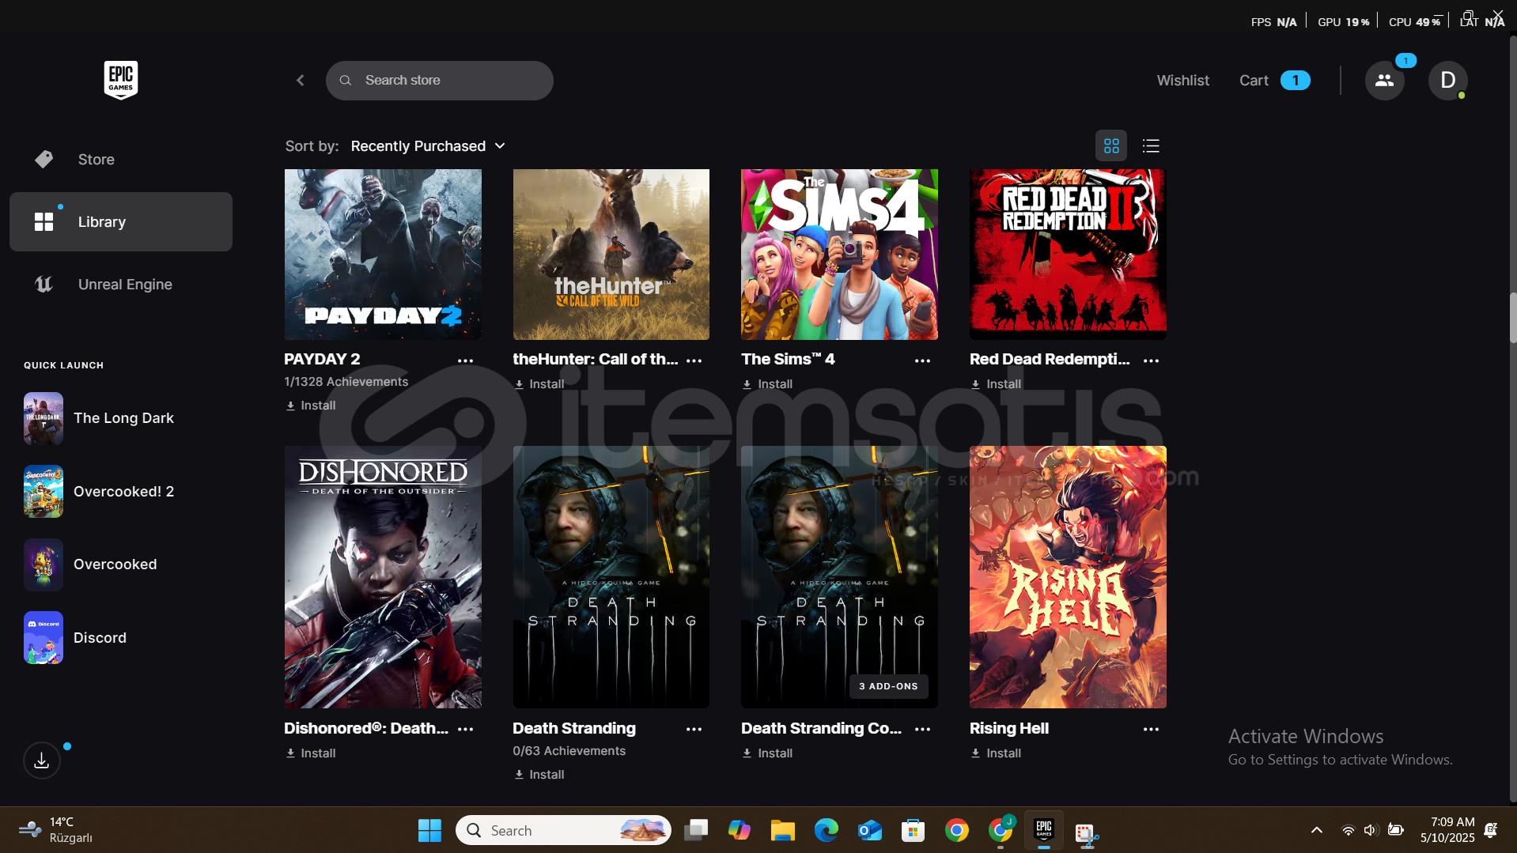
Task: Open Death Stranding Co... three-dot options menu
Action: point(922,730)
